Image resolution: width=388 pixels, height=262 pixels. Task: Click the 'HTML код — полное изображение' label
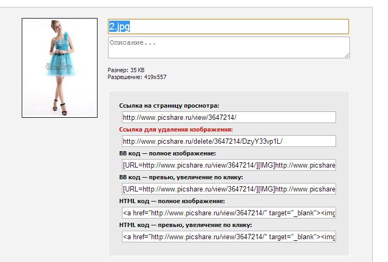click(172, 201)
